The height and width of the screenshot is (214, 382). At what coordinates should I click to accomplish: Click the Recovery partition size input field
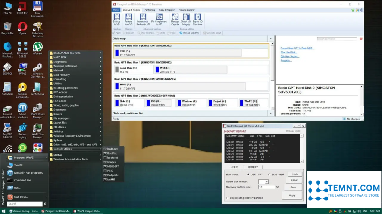(266, 187)
